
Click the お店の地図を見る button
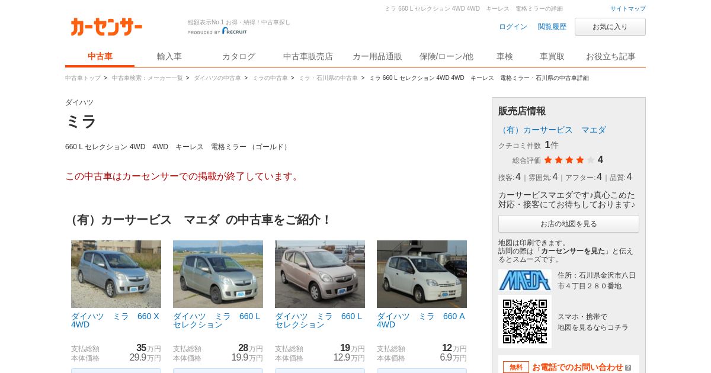click(569, 224)
